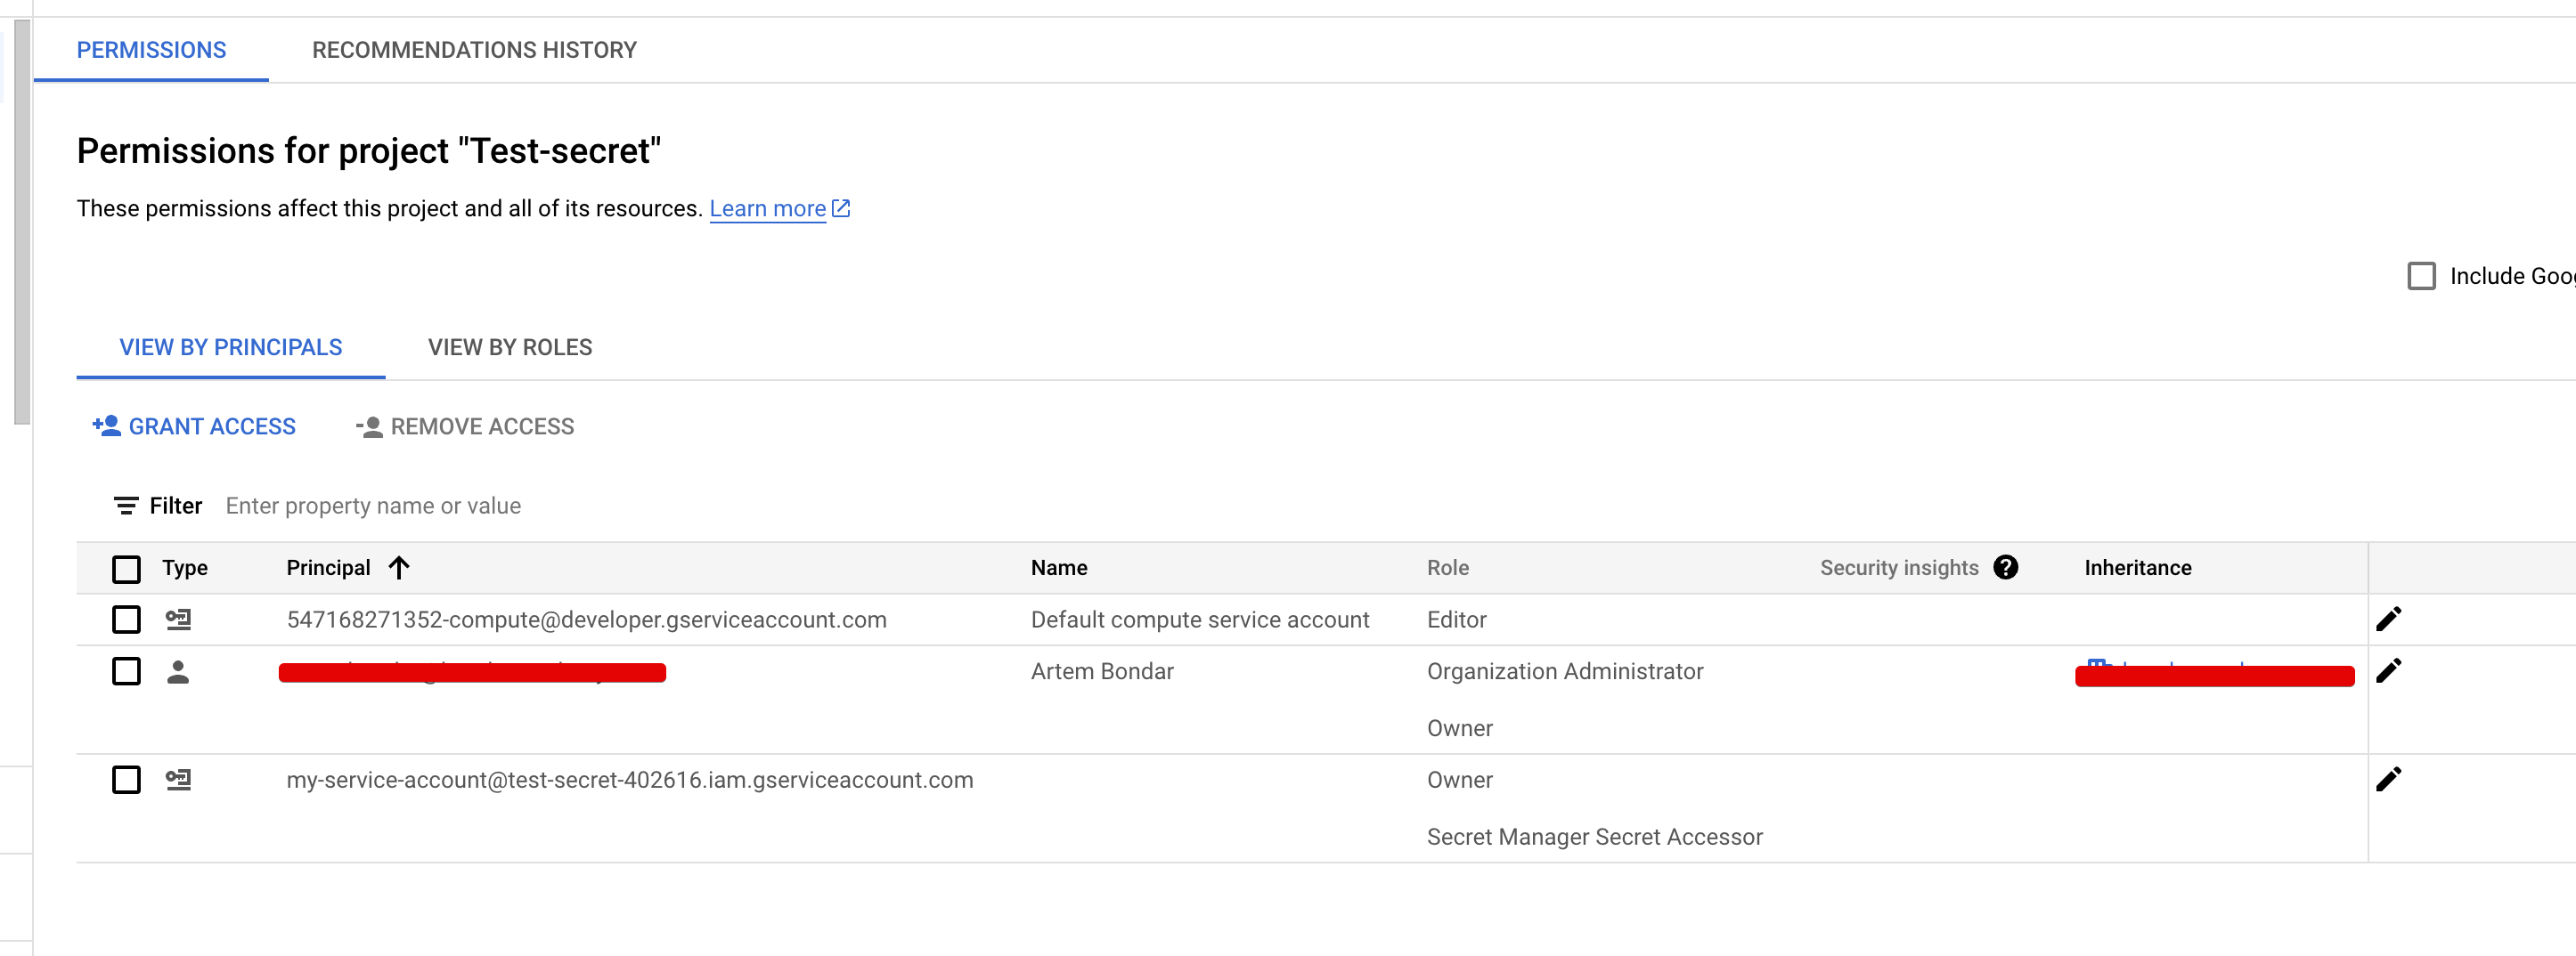Edit the Default compute service account roles
2576x956 pixels.
click(x=2390, y=618)
